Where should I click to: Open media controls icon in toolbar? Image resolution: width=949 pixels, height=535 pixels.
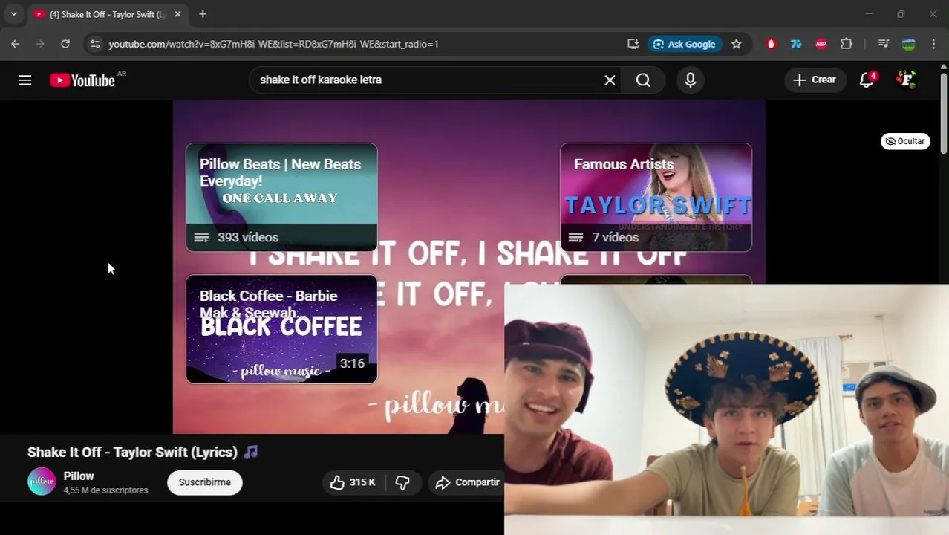click(883, 44)
